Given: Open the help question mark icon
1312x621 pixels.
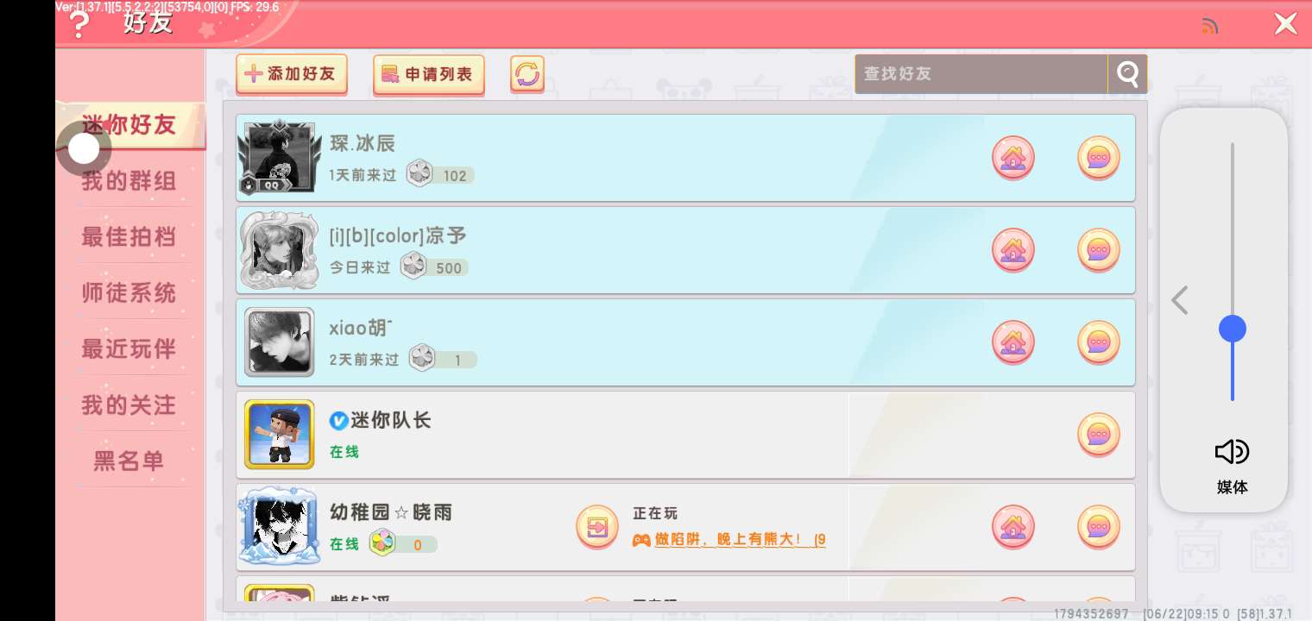Looking at the screenshot, I should point(79,24).
